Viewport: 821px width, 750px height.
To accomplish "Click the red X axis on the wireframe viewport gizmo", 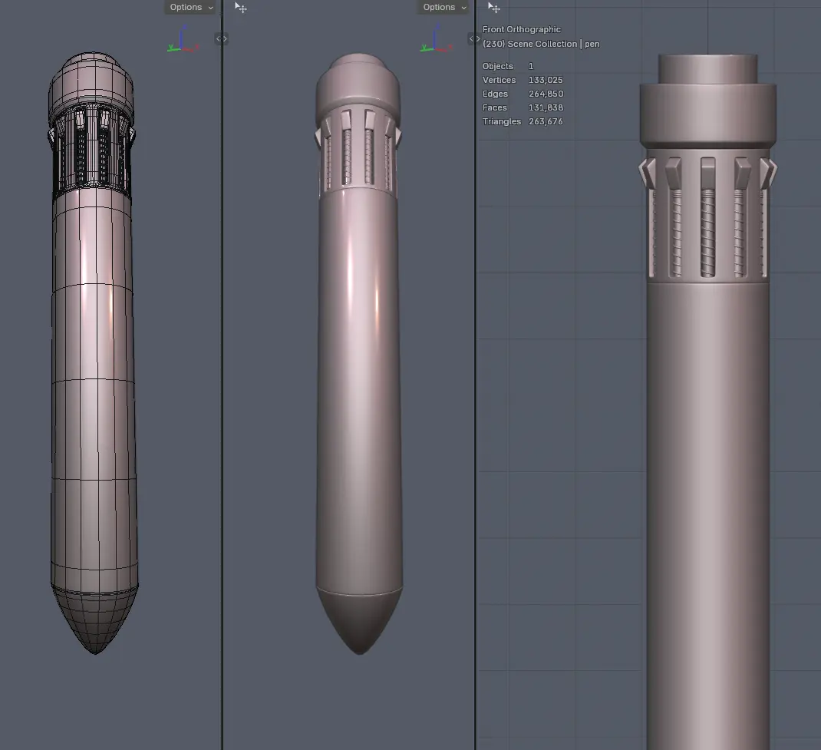I will [x=196, y=48].
